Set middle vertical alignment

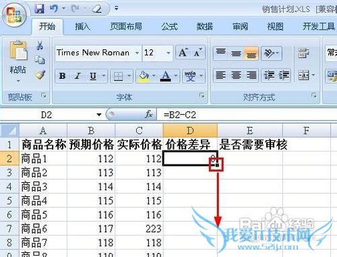tap(236, 53)
